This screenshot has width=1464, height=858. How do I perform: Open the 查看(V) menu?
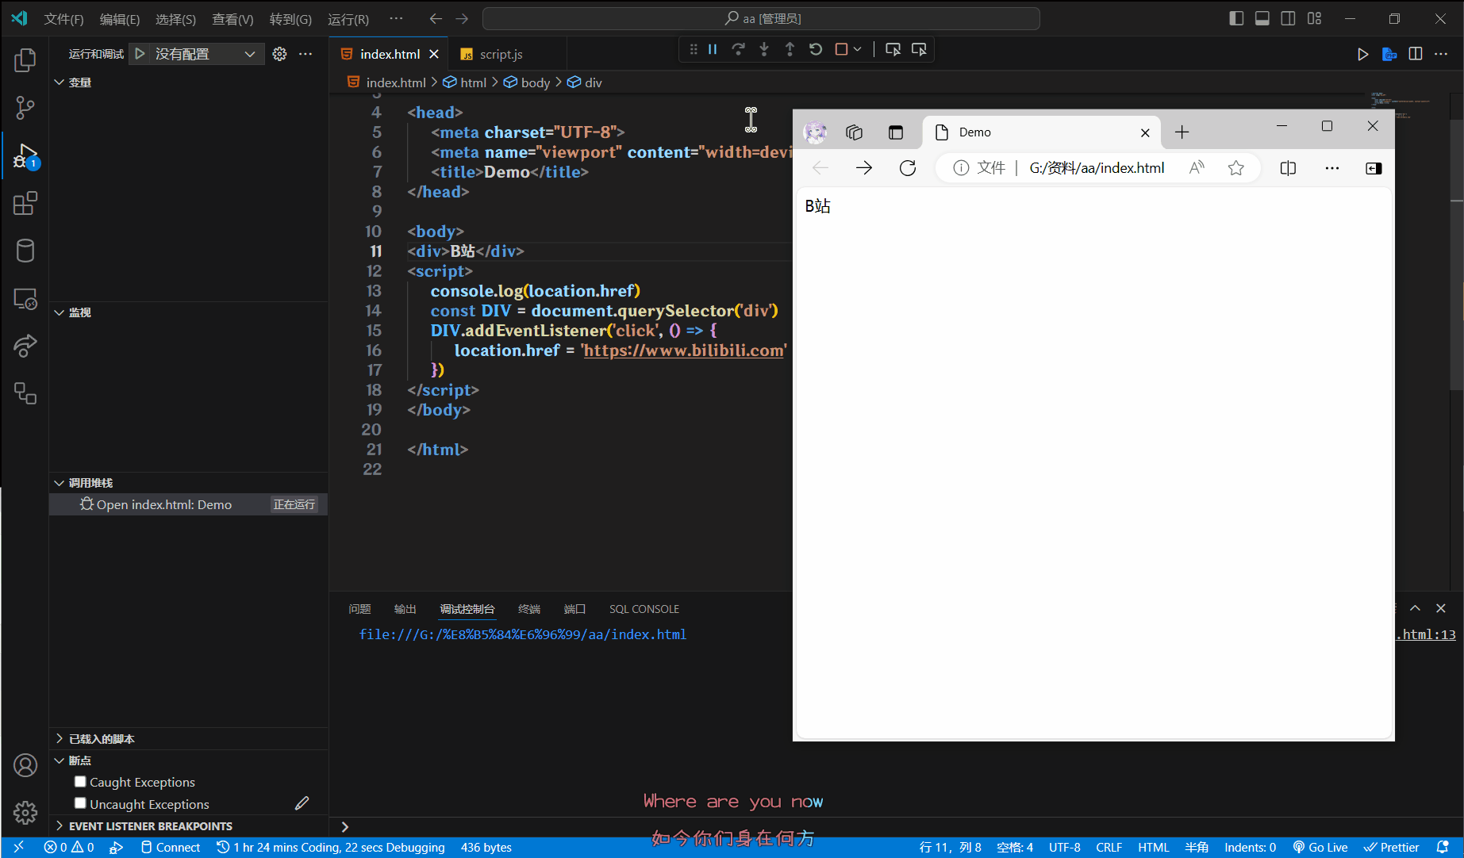pos(232,19)
